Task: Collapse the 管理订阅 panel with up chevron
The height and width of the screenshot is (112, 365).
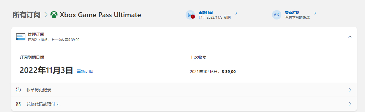Action: (350, 37)
